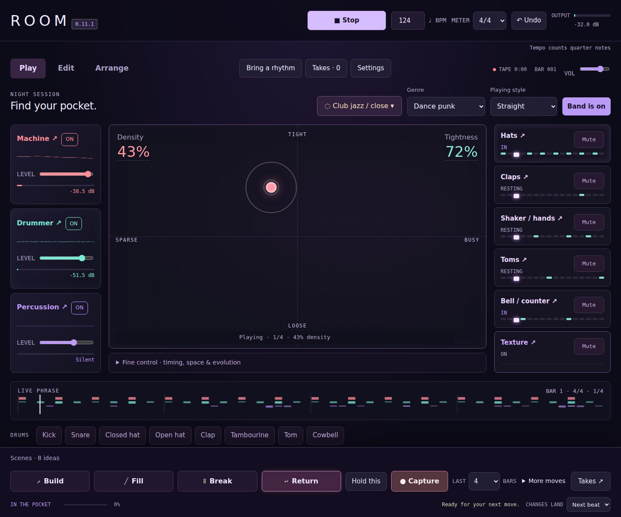Toggle the Percussion ON switch
Image resolution: width=621 pixels, height=517 pixels.
click(79, 308)
